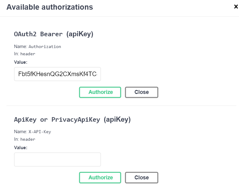Image resolution: width=239 pixels, height=186 pixels.
Task: Click the header text under X-API-Key
Action: click(x=28, y=139)
